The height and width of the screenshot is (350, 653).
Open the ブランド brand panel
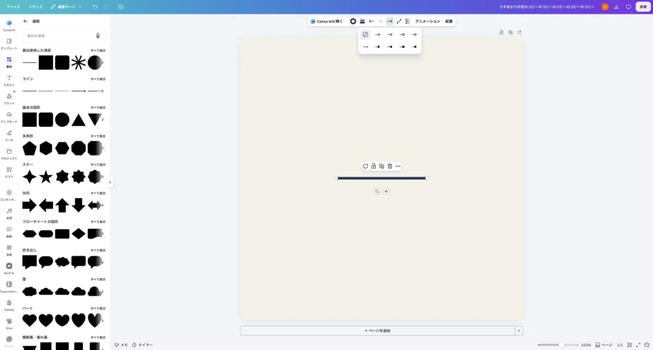tap(9, 99)
